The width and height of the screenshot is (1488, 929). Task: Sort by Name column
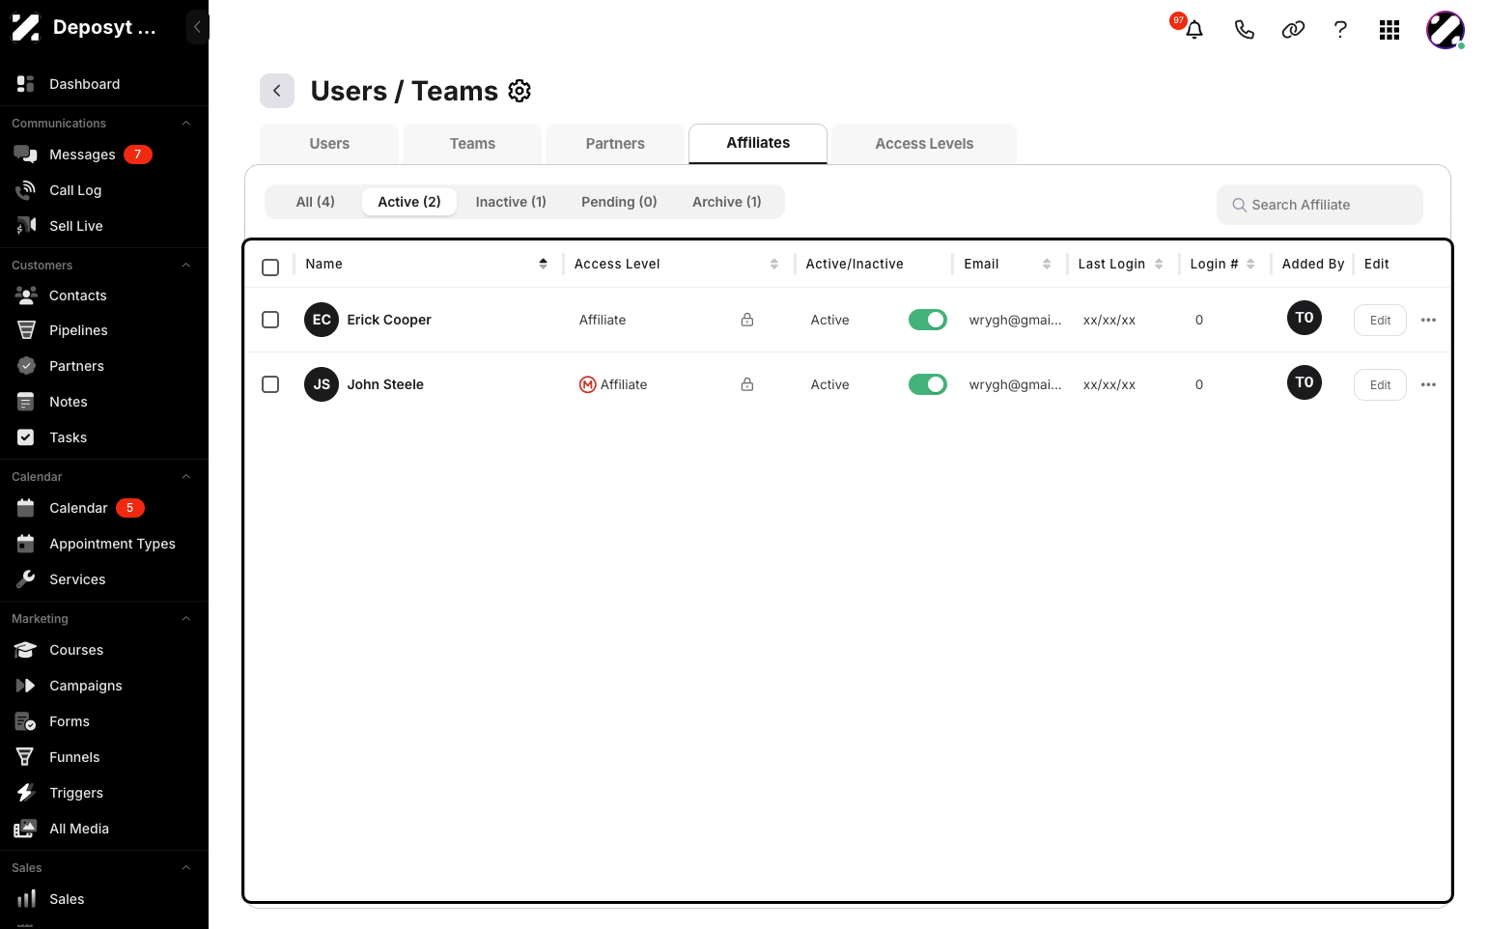pyautogui.click(x=543, y=264)
